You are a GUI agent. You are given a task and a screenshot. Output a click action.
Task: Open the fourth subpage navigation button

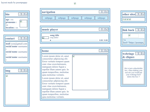pyautogui.click(x=88, y=18)
